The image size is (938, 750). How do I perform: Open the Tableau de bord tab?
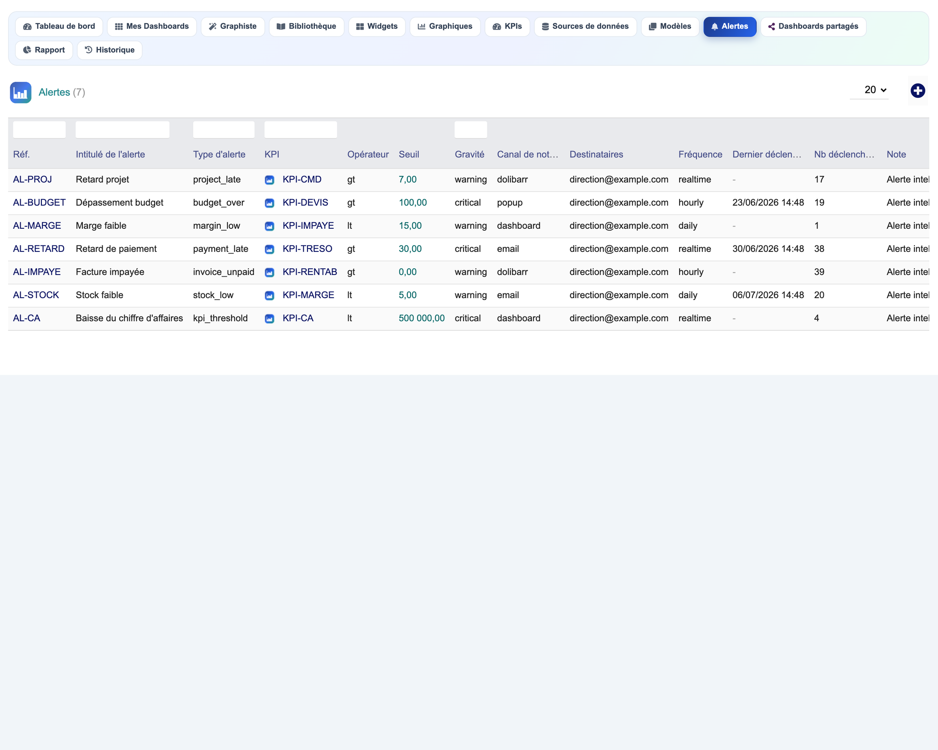[x=59, y=26]
